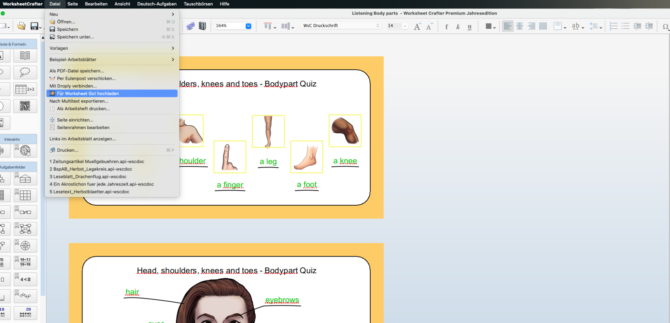Click the open folder toolbar icon
Viewport: 670px width, 323px height.
point(21,26)
